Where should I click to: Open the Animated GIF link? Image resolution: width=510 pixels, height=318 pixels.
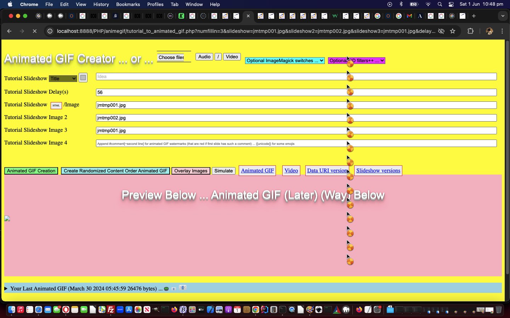pos(257,171)
